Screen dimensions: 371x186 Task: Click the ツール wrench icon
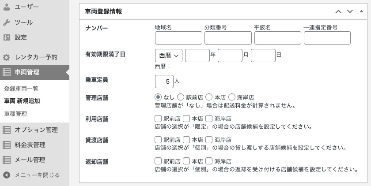[x=7, y=22]
